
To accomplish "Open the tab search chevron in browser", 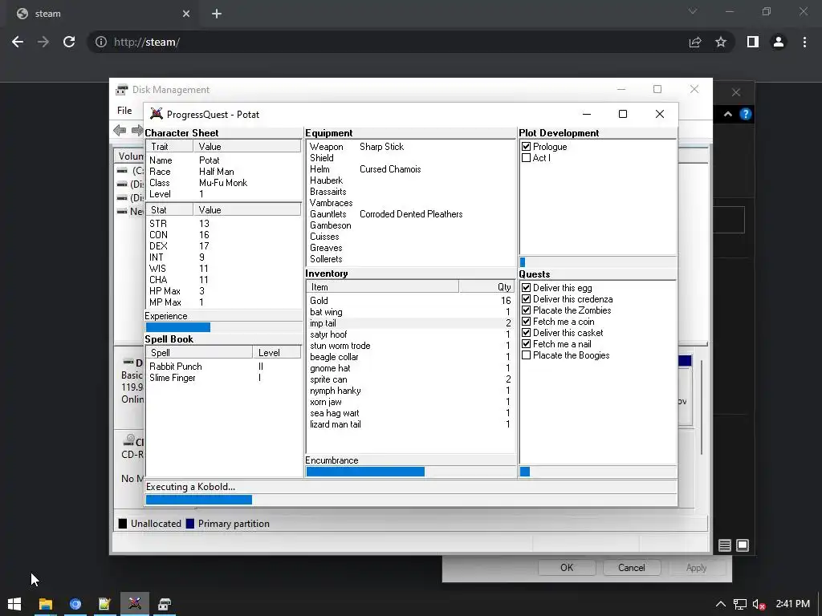I will (693, 11).
